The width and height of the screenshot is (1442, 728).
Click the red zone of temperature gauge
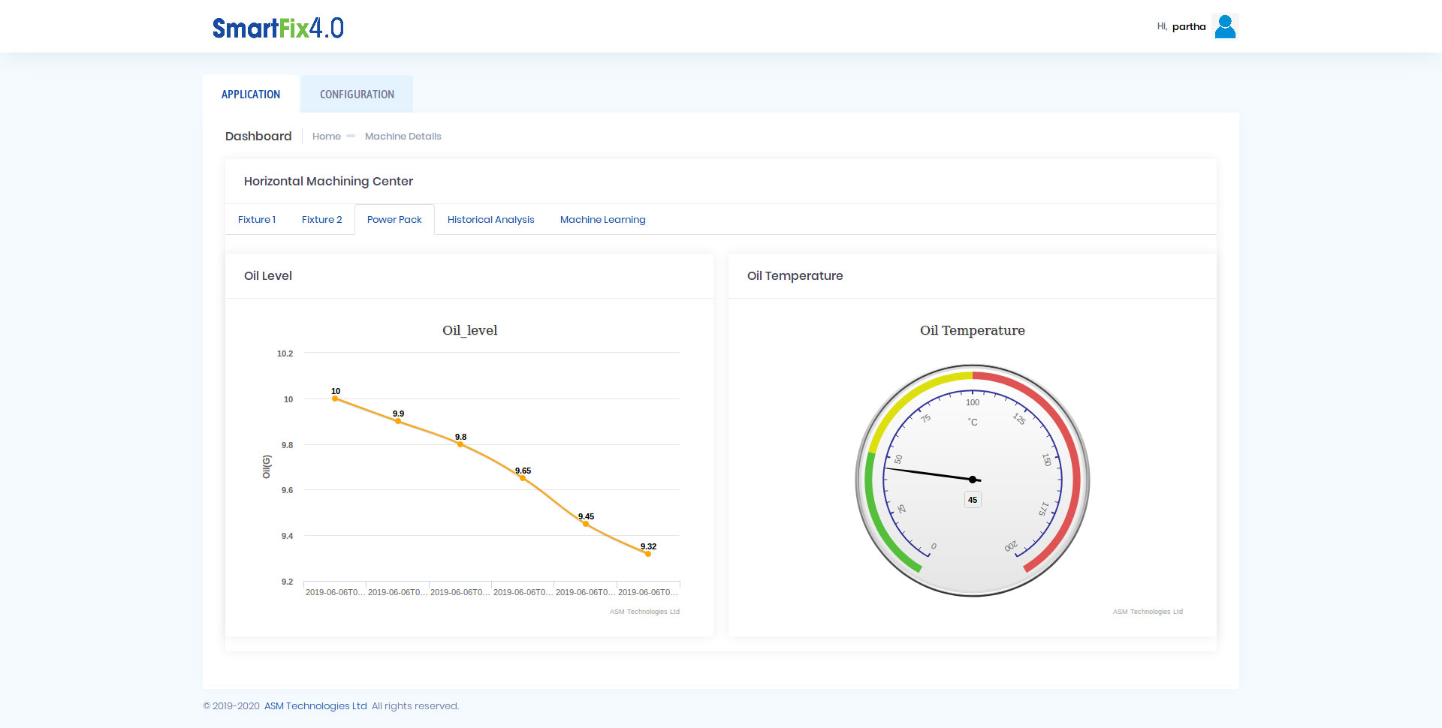pos(1075,465)
